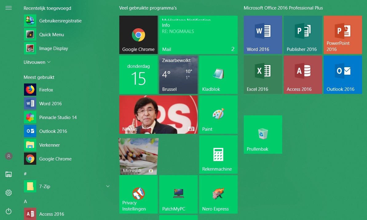This screenshot has height=220, width=367.
Task: Click the Meest gebruikt heading
Action: coord(39,77)
